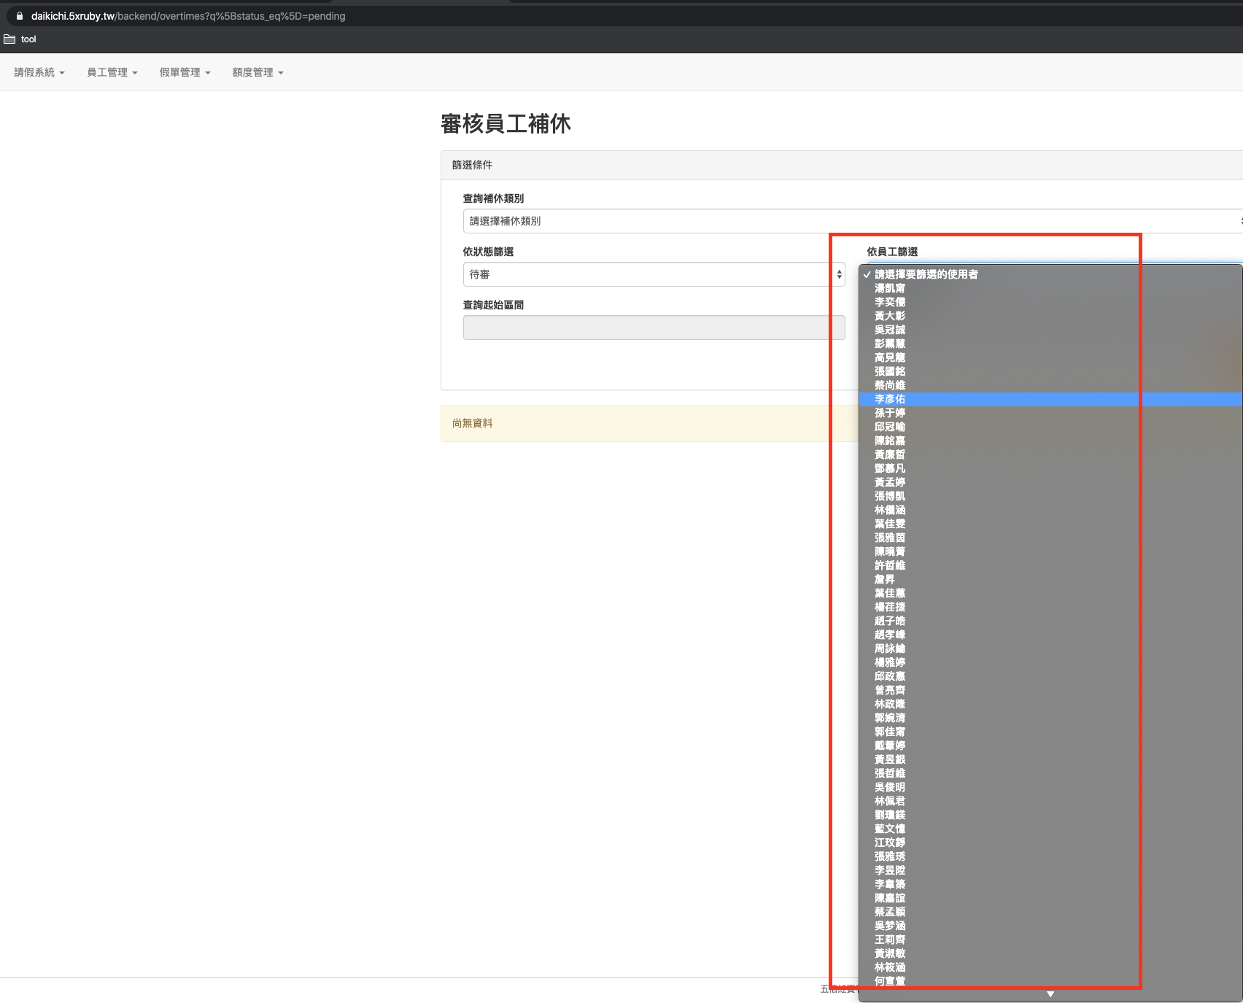Select employee 蔡尚維 from list
This screenshot has width=1243, height=1003.
pyautogui.click(x=1050, y=385)
